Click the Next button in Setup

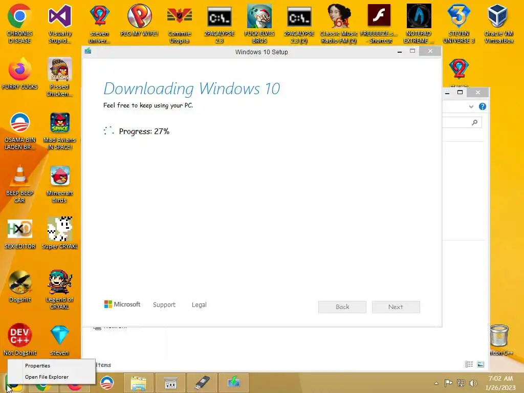click(x=396, y=307)
